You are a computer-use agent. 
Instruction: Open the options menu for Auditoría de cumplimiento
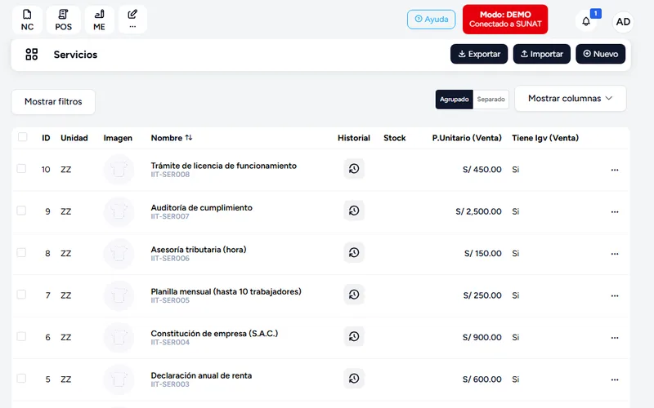pyautogui.click(x=615, y=212)
